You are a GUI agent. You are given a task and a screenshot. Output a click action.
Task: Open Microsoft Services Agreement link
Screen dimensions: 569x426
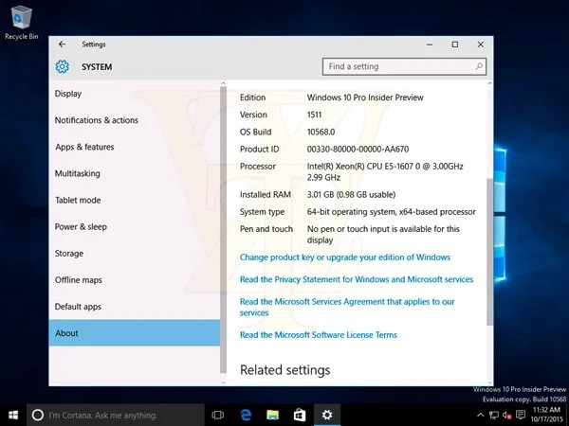point(347,307)
